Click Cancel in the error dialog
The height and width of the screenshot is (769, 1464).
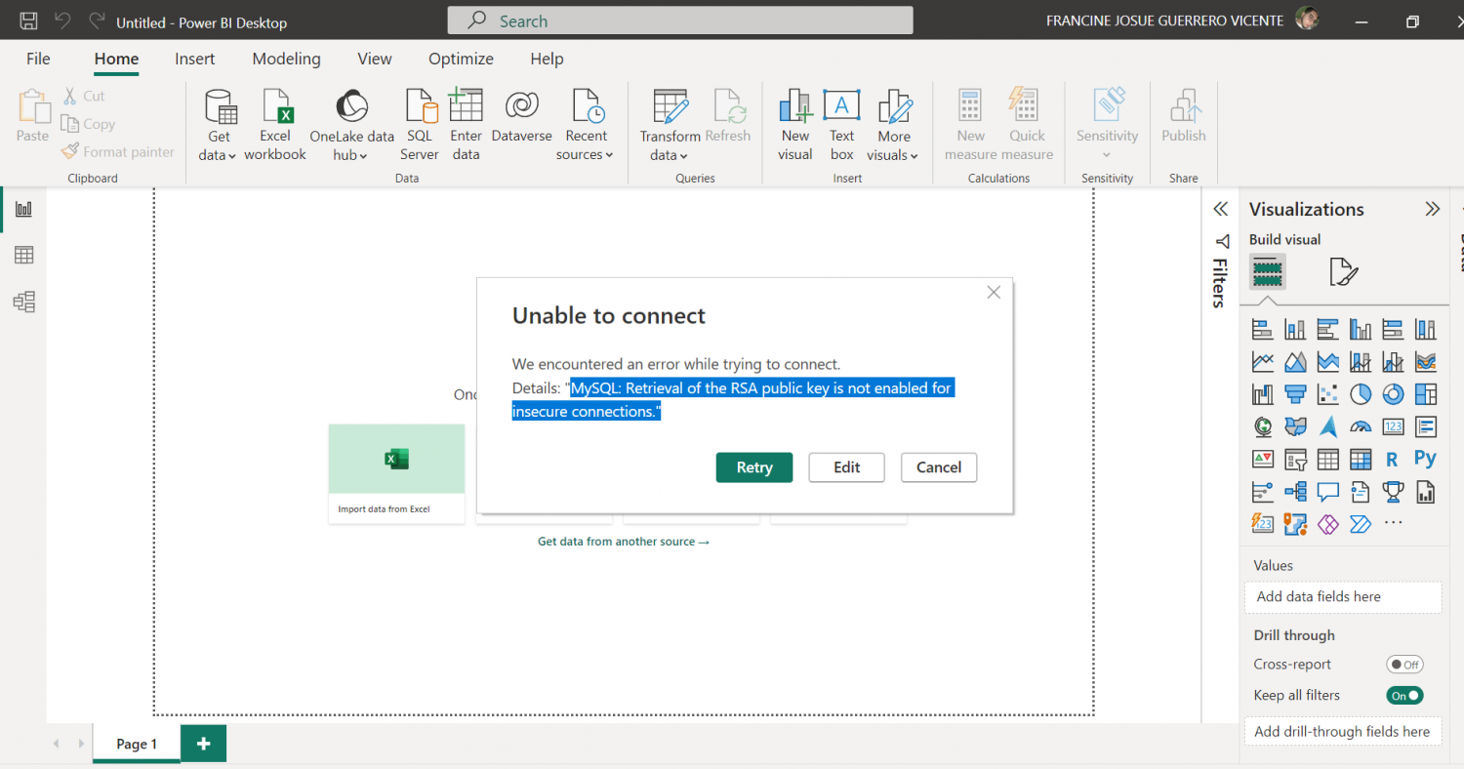(x=939, y=467)
